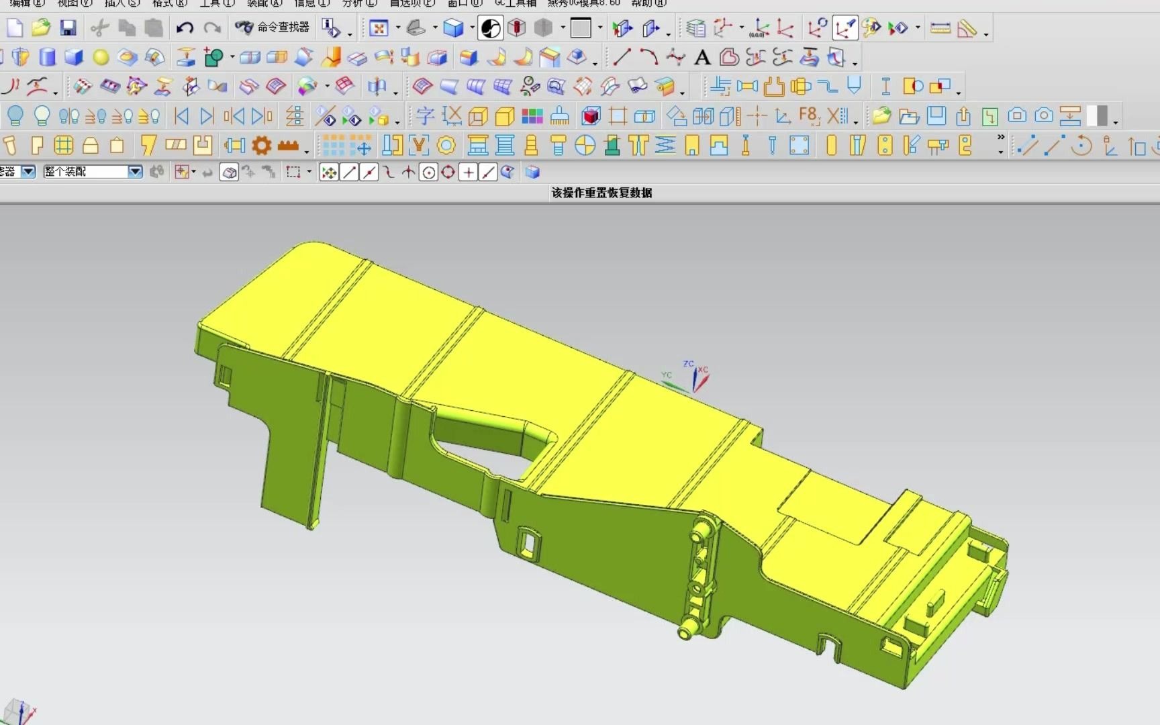
Task: Expand the rectangle selection method dropdown
Action: 309,173
